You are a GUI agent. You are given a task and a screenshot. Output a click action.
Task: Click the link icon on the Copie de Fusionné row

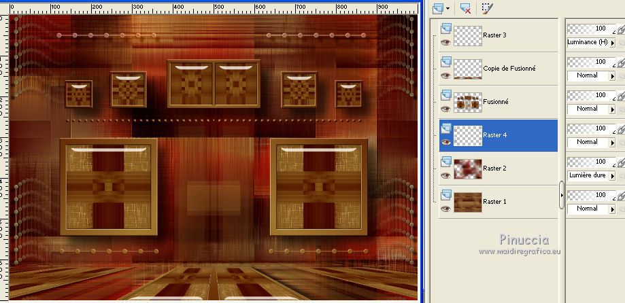tap(621, 63)
